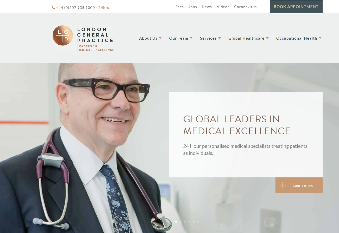Click the plus icon beside Learn more
Viewport: 339px width, 233px height.
[283, 185]
